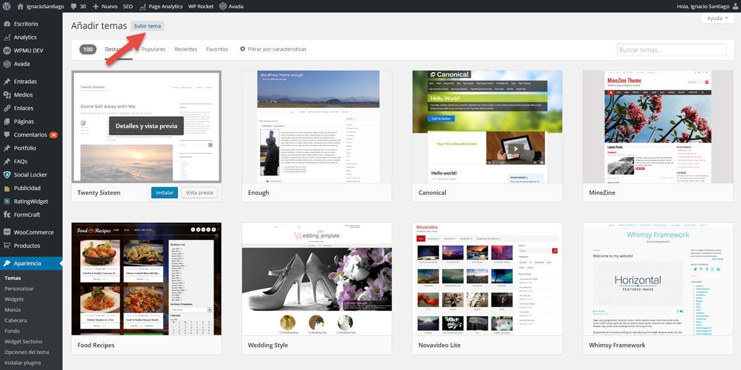Open Comentarios in the sidebar
Viewport: 741px width, 370px height.
pyautogui.click(x=30, y=134)
